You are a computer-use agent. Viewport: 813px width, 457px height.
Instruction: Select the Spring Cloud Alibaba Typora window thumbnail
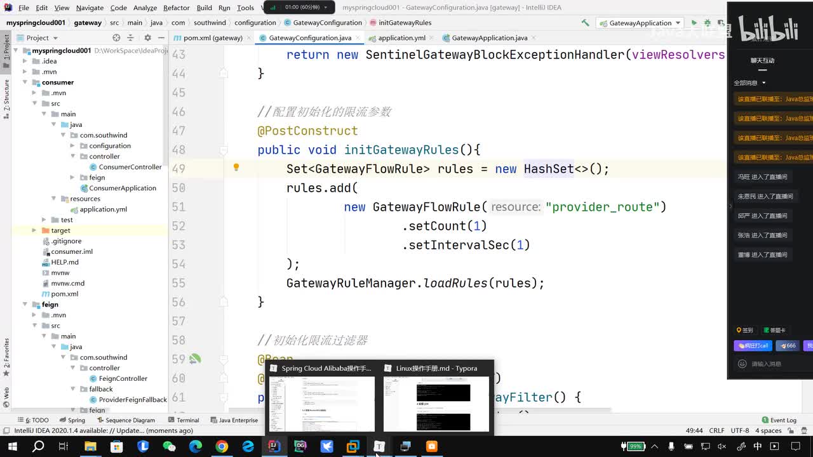[x=322, y=397]
